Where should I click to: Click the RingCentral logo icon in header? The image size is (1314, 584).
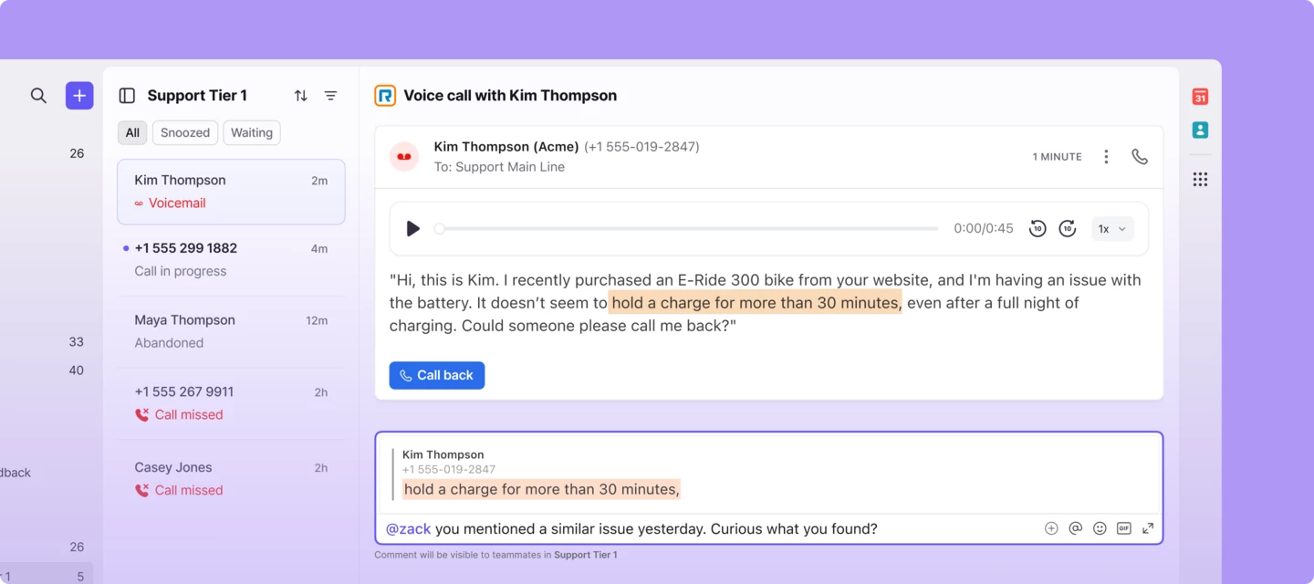[x=385, y=96]
